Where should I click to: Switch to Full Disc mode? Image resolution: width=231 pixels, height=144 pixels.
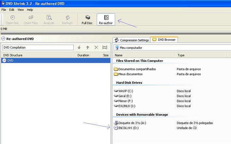[x=87, y=20]
